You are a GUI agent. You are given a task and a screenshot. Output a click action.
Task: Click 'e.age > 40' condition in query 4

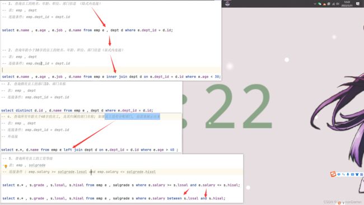point(162,150)
